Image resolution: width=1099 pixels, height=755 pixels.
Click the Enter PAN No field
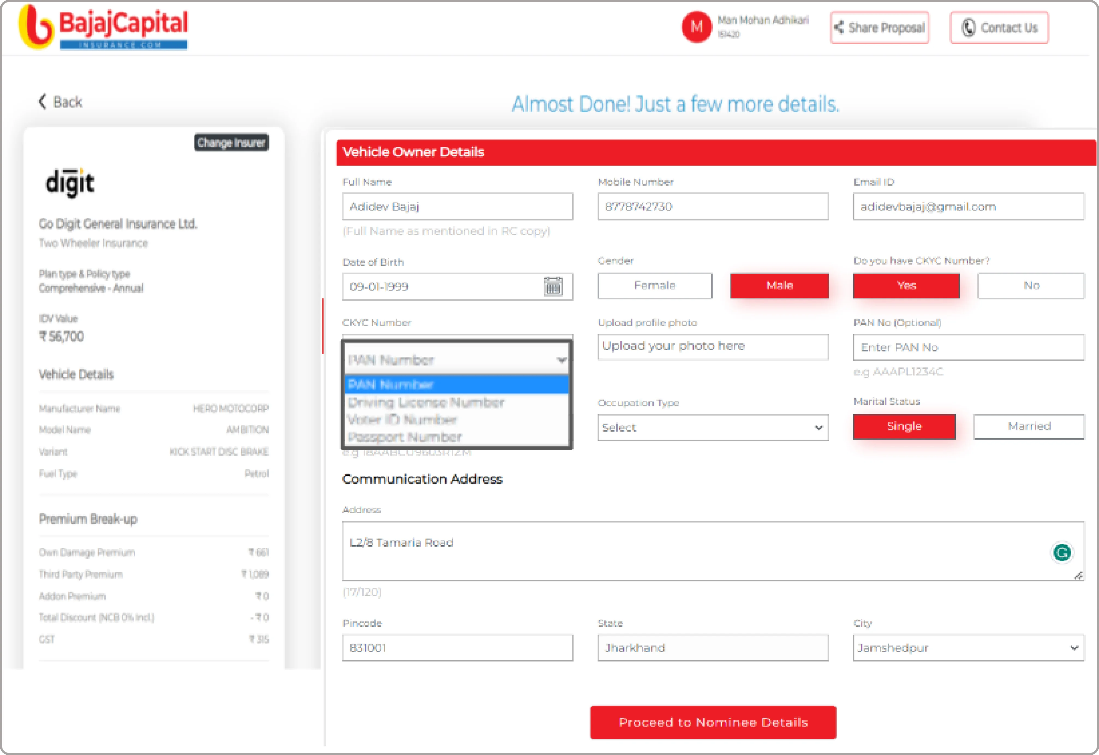pyautogui.click(x=968, y=347)
